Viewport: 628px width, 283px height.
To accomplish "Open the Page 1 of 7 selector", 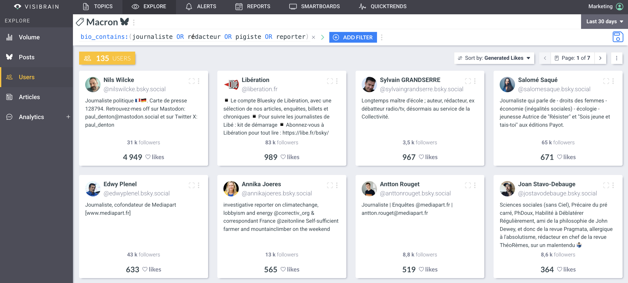I will pos(573,58).
